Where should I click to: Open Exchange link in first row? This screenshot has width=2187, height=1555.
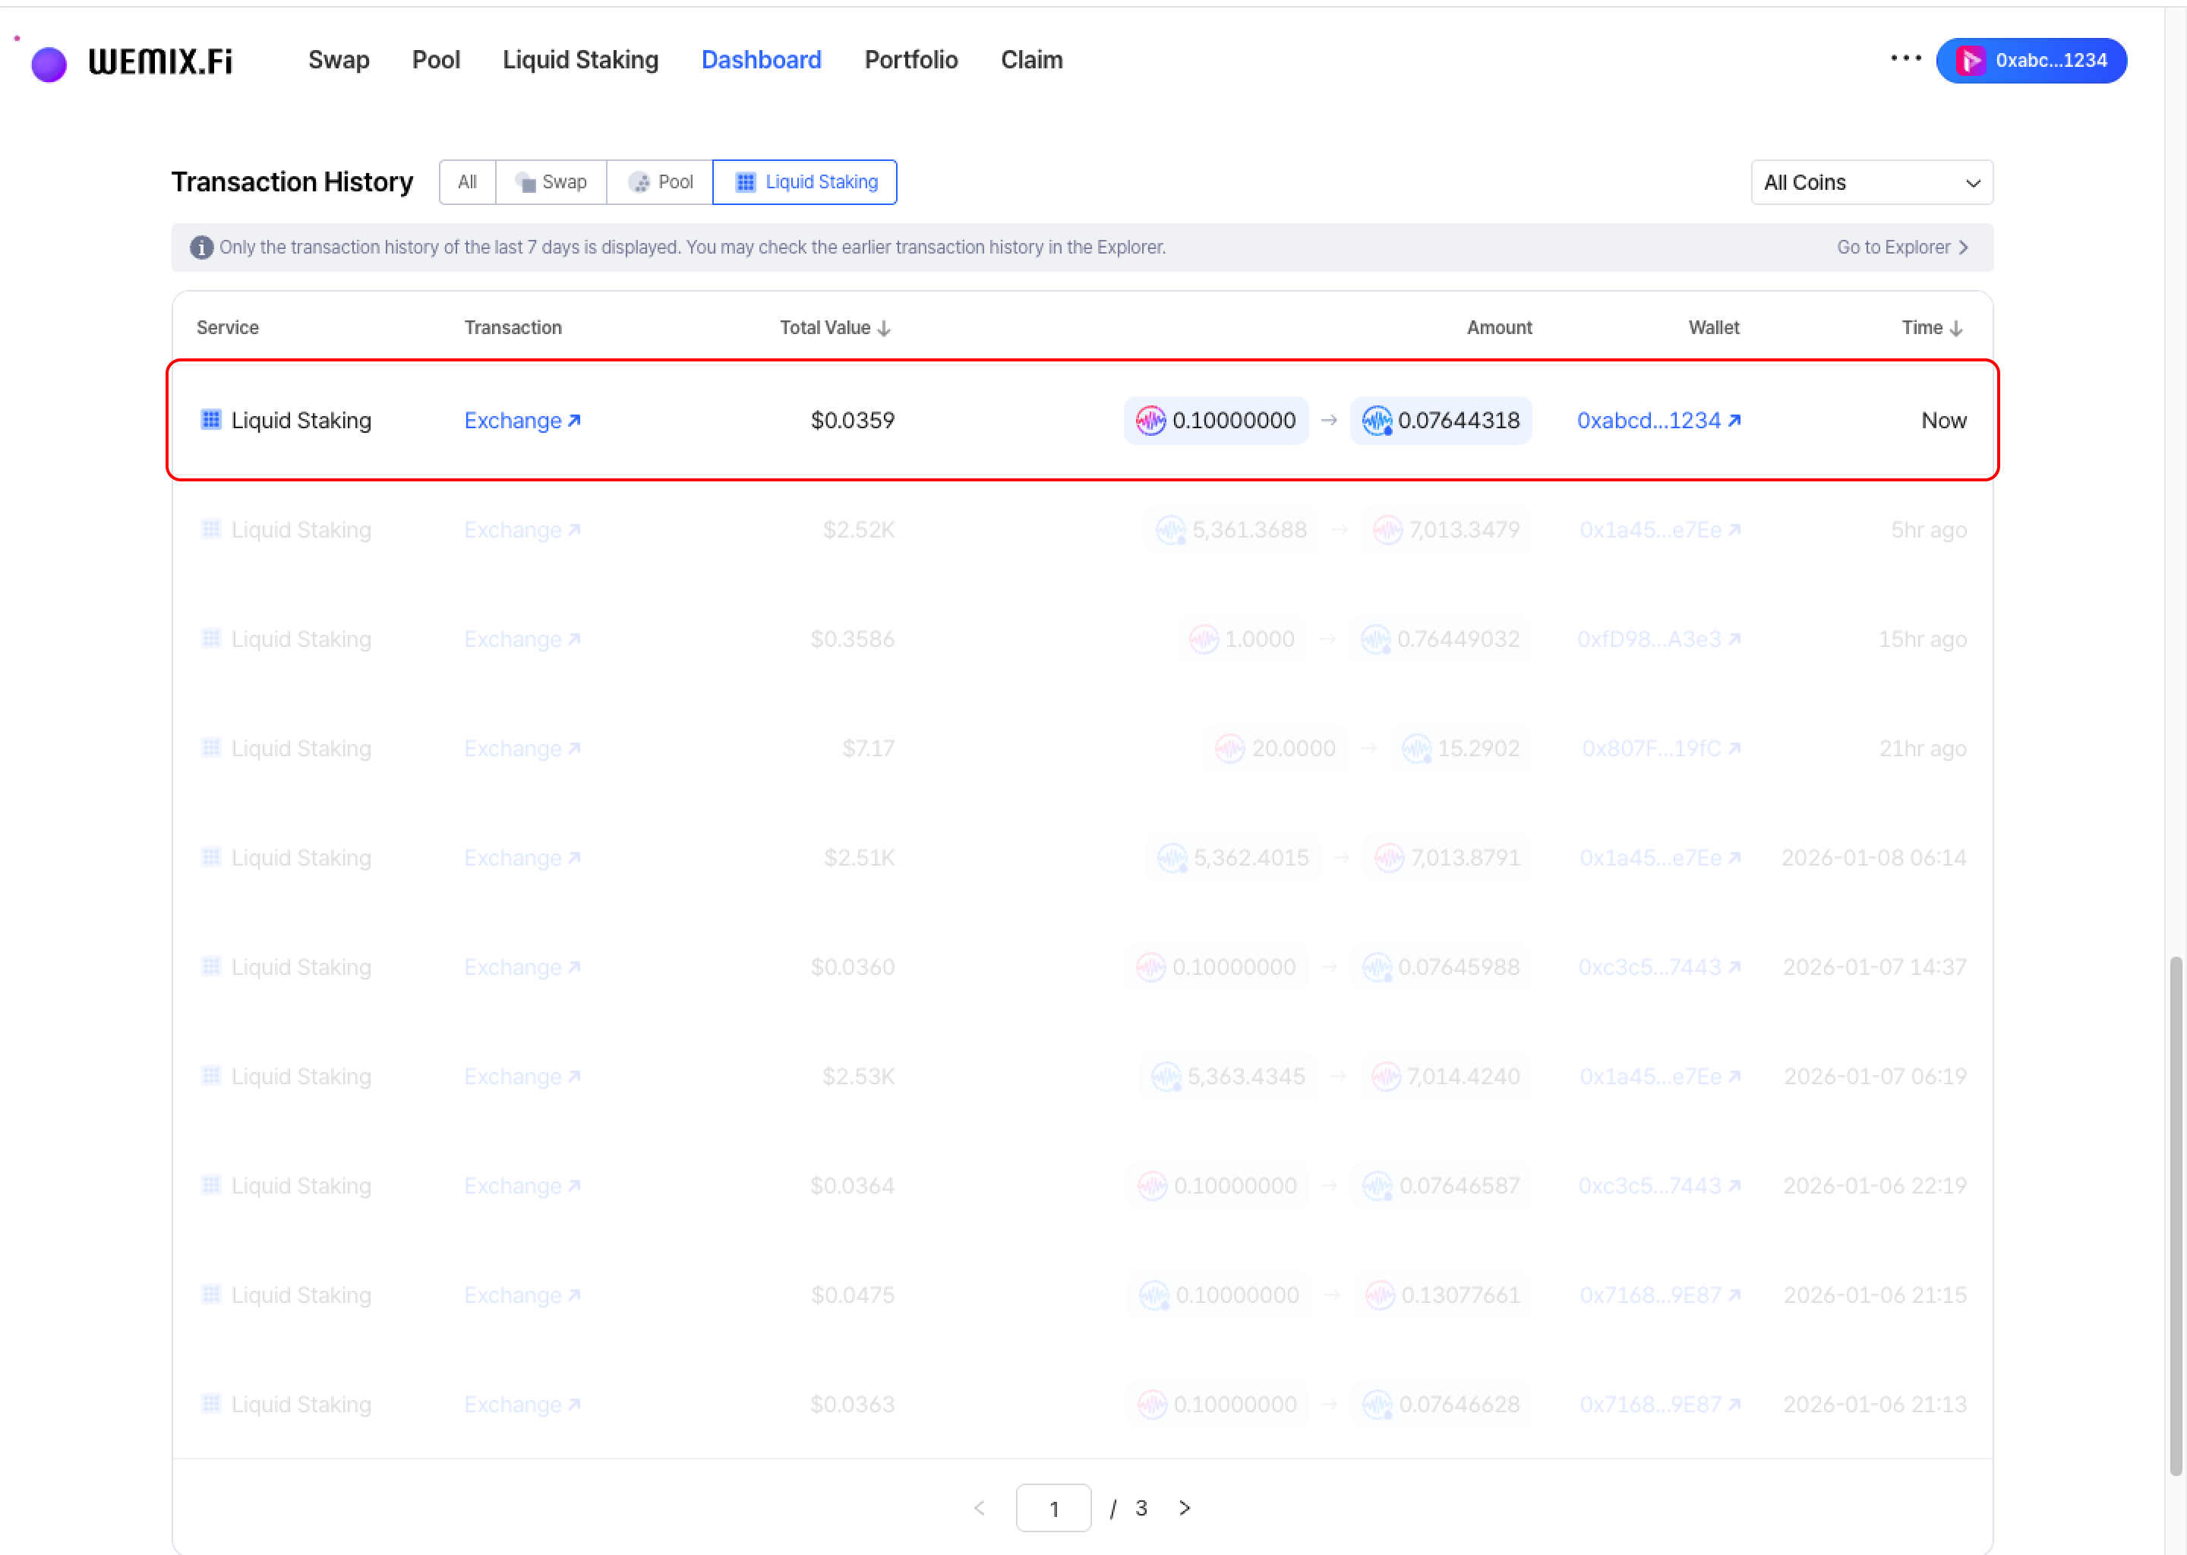522,421
